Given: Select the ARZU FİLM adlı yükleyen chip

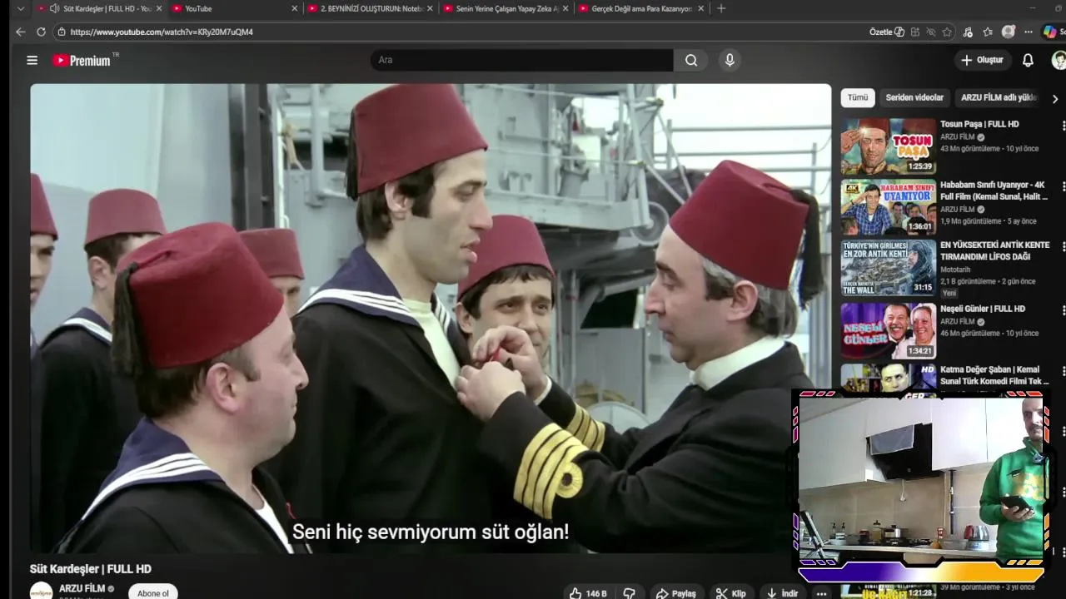Looking at the screenshot, I should (999, 97).
